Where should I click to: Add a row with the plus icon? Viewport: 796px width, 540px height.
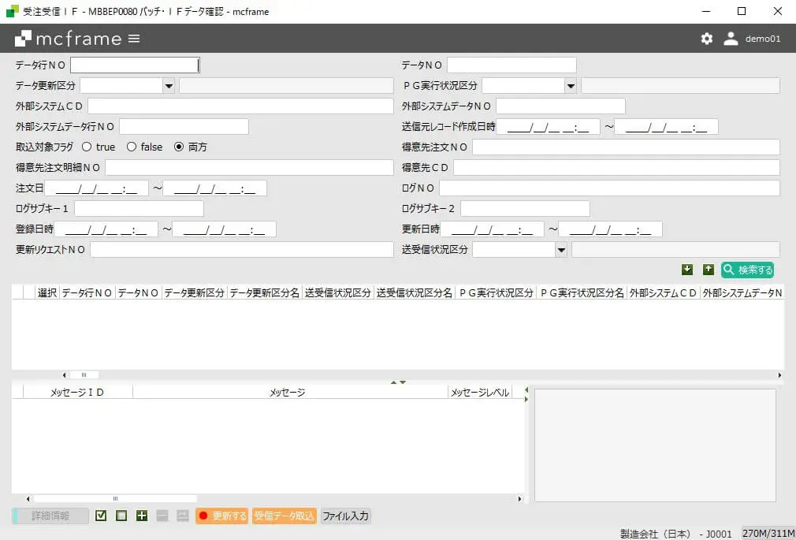(x=142, y=516)
